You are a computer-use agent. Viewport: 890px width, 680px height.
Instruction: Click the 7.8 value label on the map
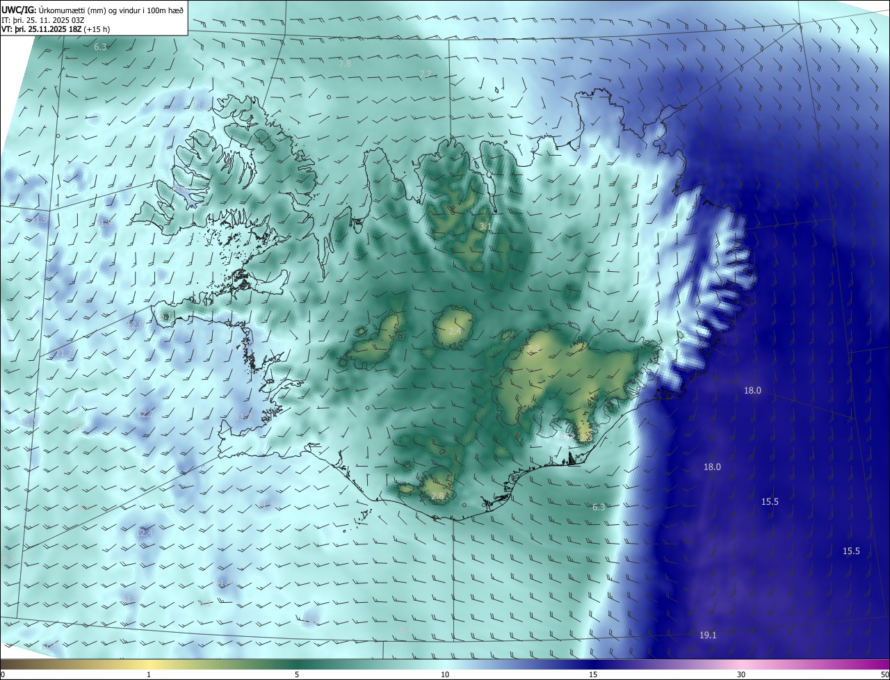pyautogui.click(x=345, y=63)
